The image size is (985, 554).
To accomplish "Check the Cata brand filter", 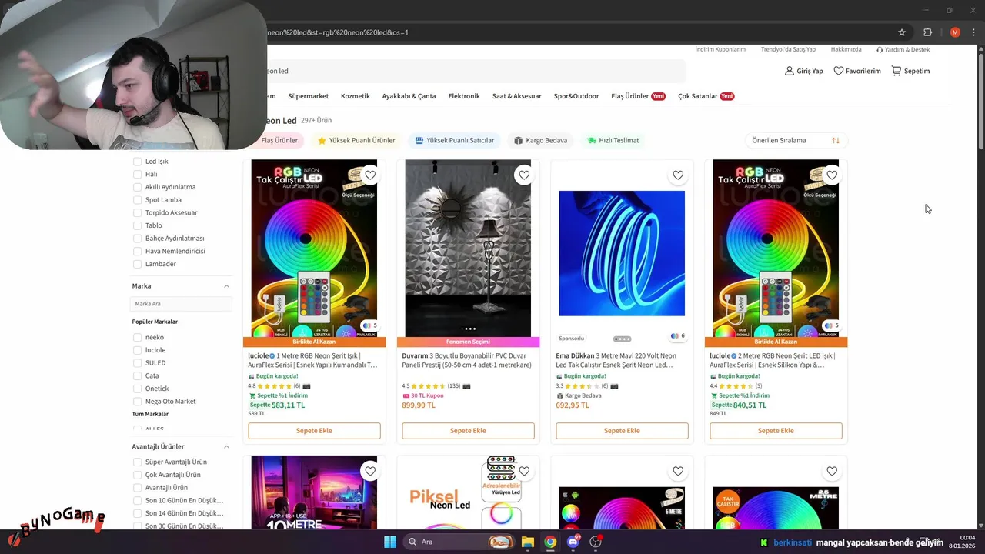I will [x=137, y=375].
